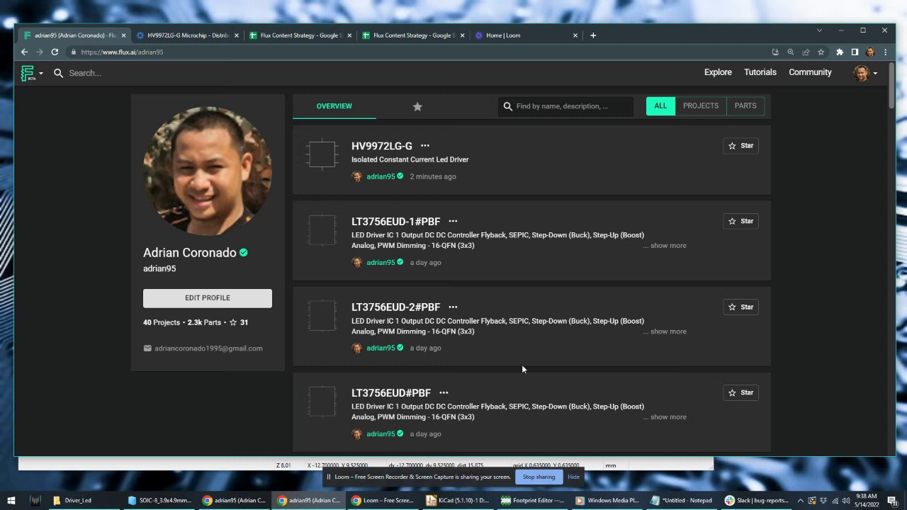Viewport: 907px width, 510px height.
Task: Open the Flux logo menu
Action: pyautogui.click(x=31, y=73)
